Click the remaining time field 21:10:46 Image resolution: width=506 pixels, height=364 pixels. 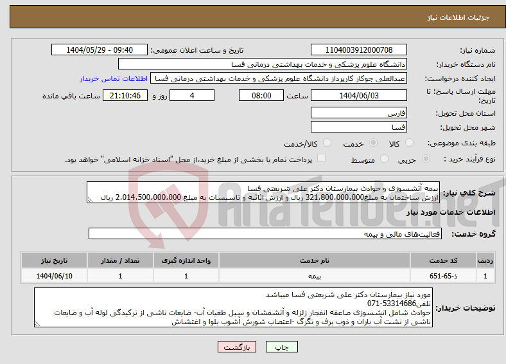pyautogui.click(x=125, y=95)
